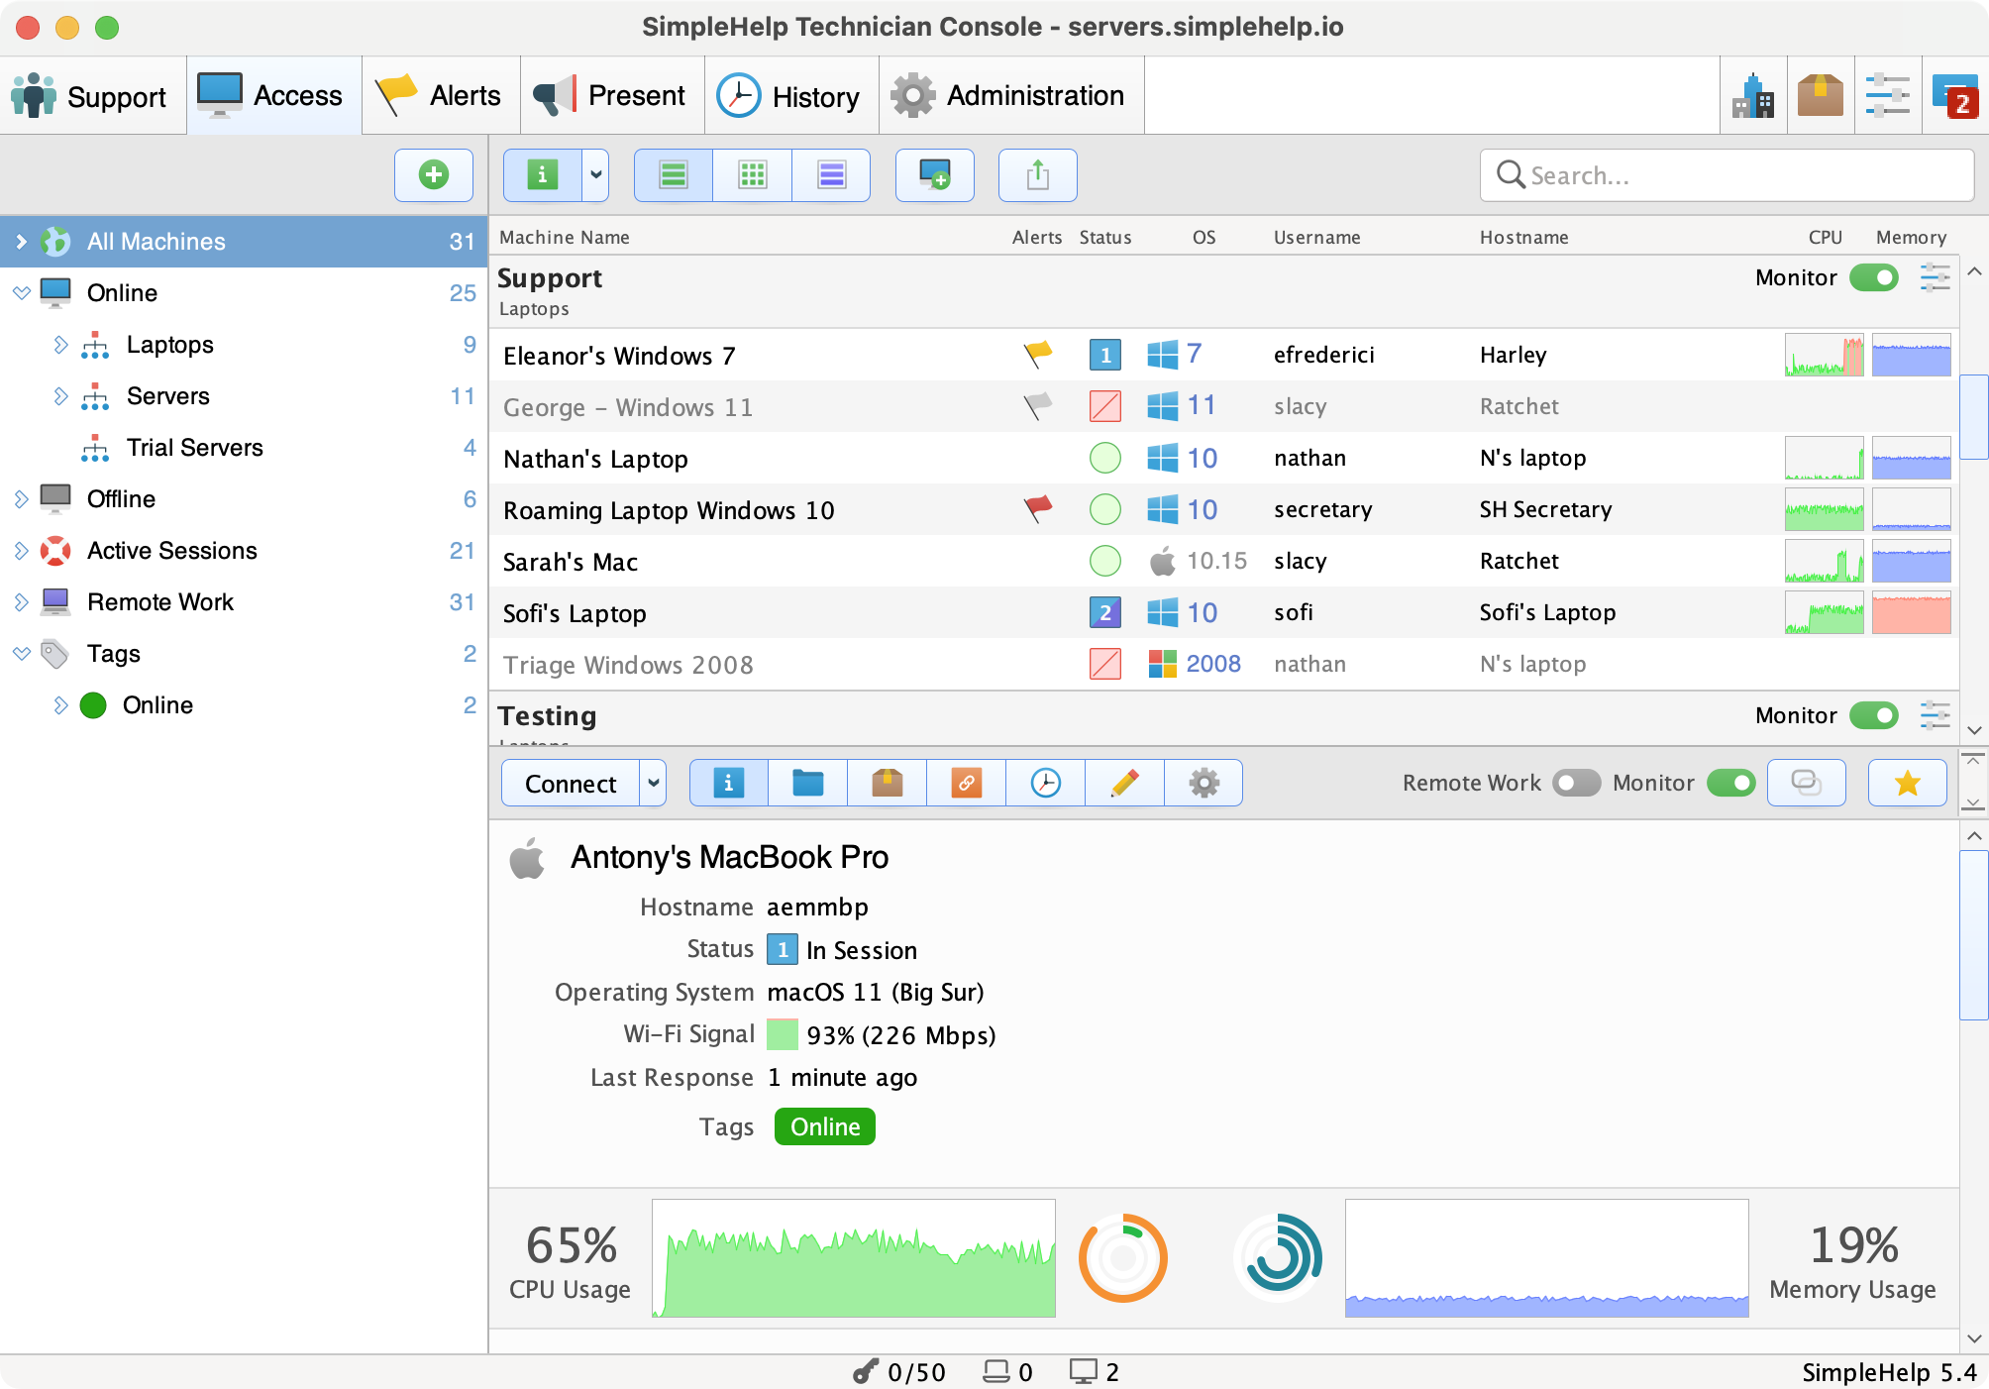Click the orange circular CPU gauge
This screenshot has height=1389, width=1989.
1123,1258
